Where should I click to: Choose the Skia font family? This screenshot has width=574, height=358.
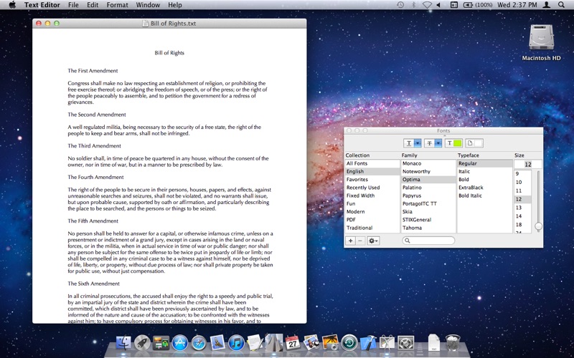tap(428, 211)
